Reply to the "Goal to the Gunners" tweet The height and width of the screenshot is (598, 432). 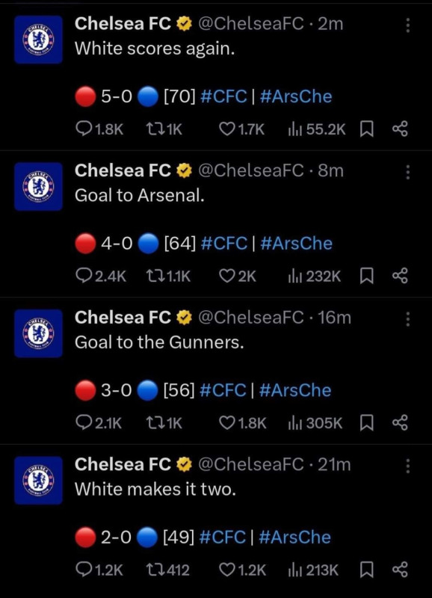point(99,423)
